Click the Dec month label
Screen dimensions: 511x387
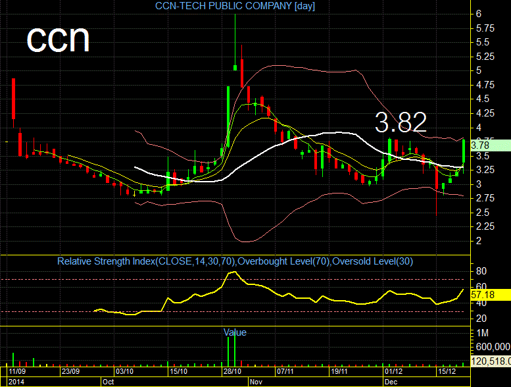click(x=391, y=382)
